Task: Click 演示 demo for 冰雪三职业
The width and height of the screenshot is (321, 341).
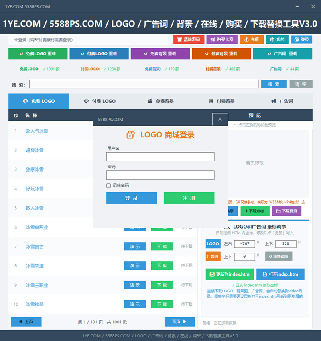Action: tap(135, 285)
